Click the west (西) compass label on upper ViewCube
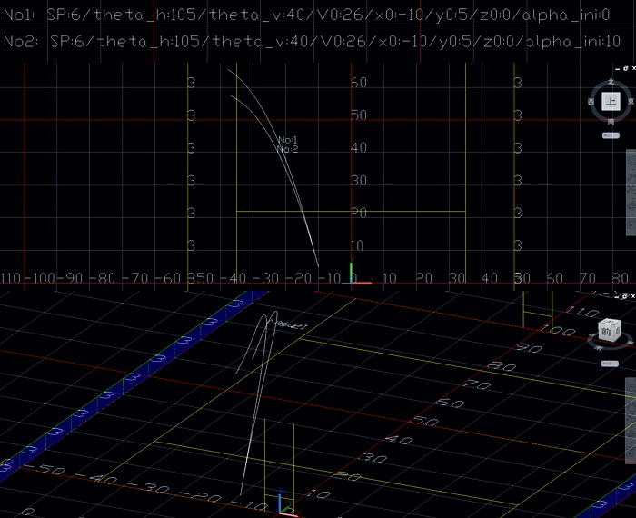The width and height of the screenshot is (636, 518). [591, 103]
